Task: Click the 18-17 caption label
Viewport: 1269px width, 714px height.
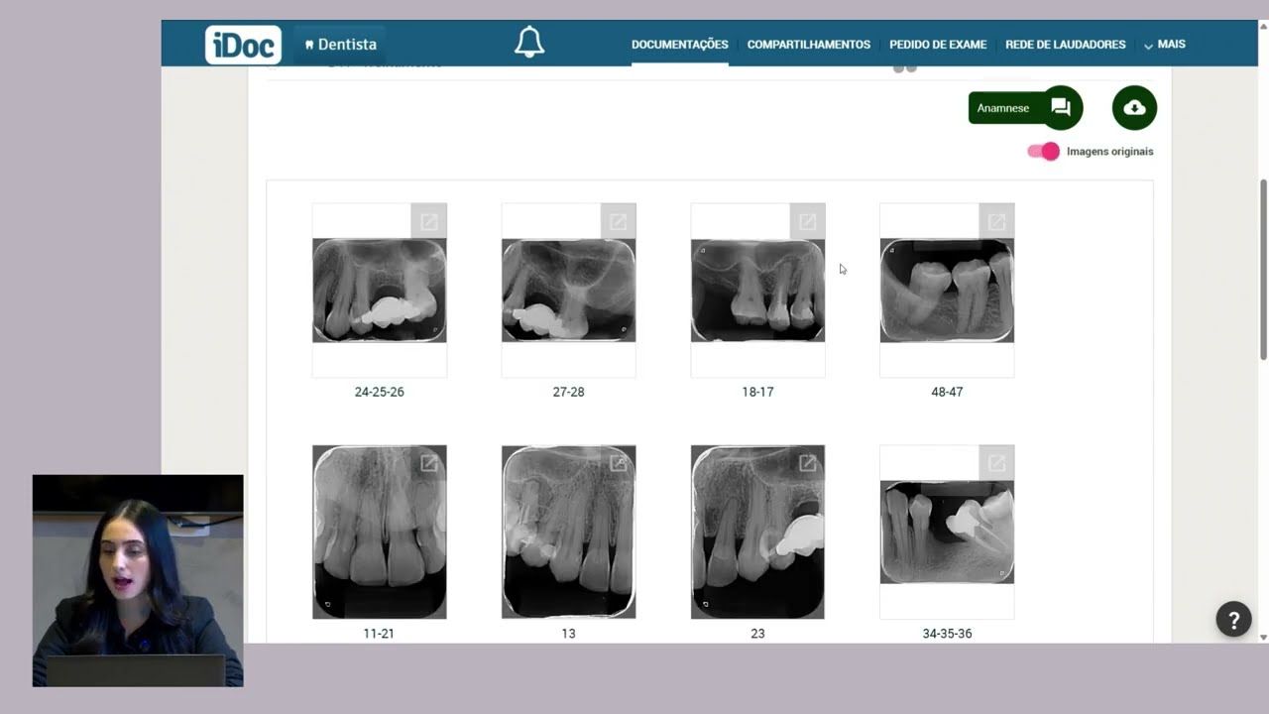Action: [757, 392]
